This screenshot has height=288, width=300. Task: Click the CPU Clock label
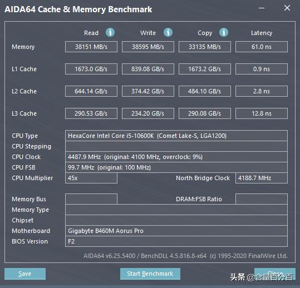coord(26,157)
